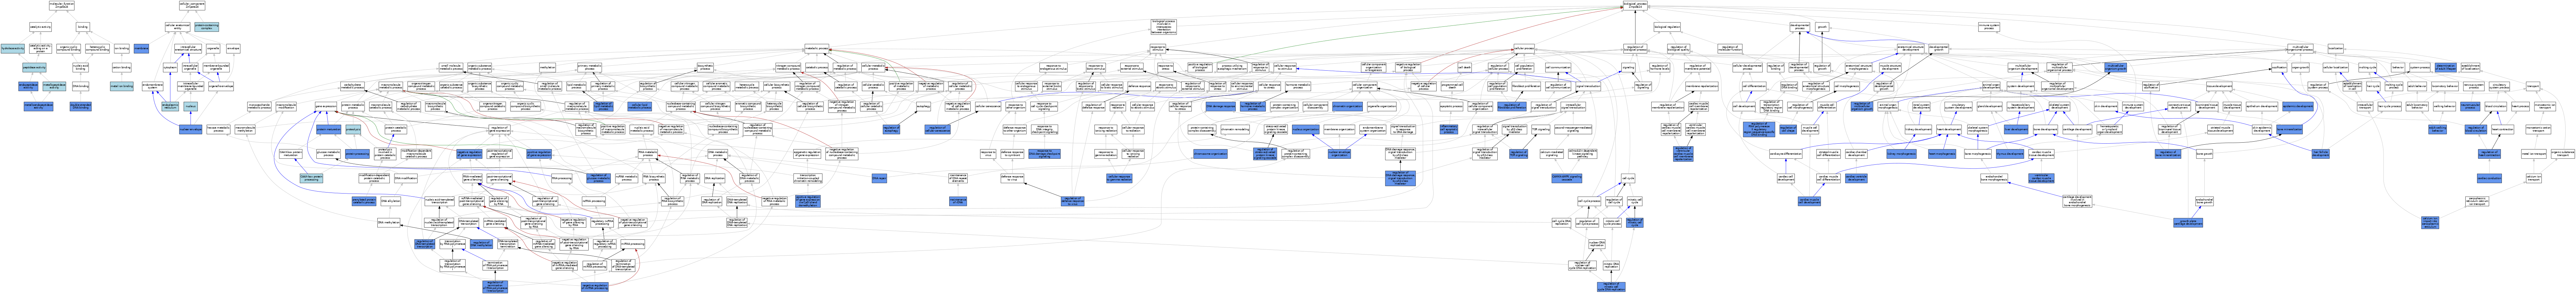Select the nucleus organization node
2576x294 pixels.
pyautogui.click(x=1306, y=129)
